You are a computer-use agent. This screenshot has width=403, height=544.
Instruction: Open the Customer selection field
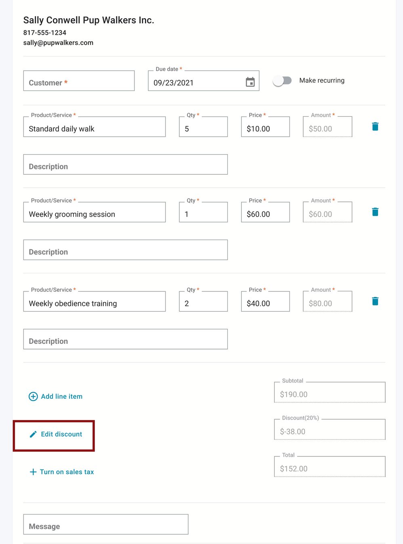click(79, 81)
